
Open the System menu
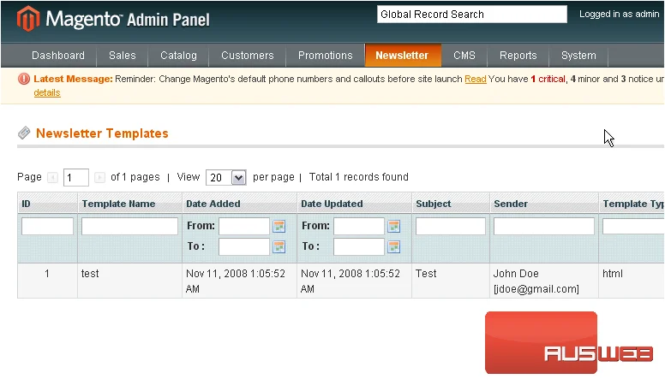coord(578,56)
